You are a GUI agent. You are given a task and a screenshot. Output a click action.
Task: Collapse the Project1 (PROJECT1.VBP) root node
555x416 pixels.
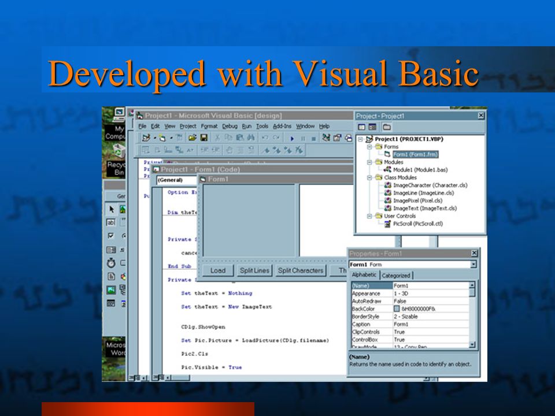360,139
